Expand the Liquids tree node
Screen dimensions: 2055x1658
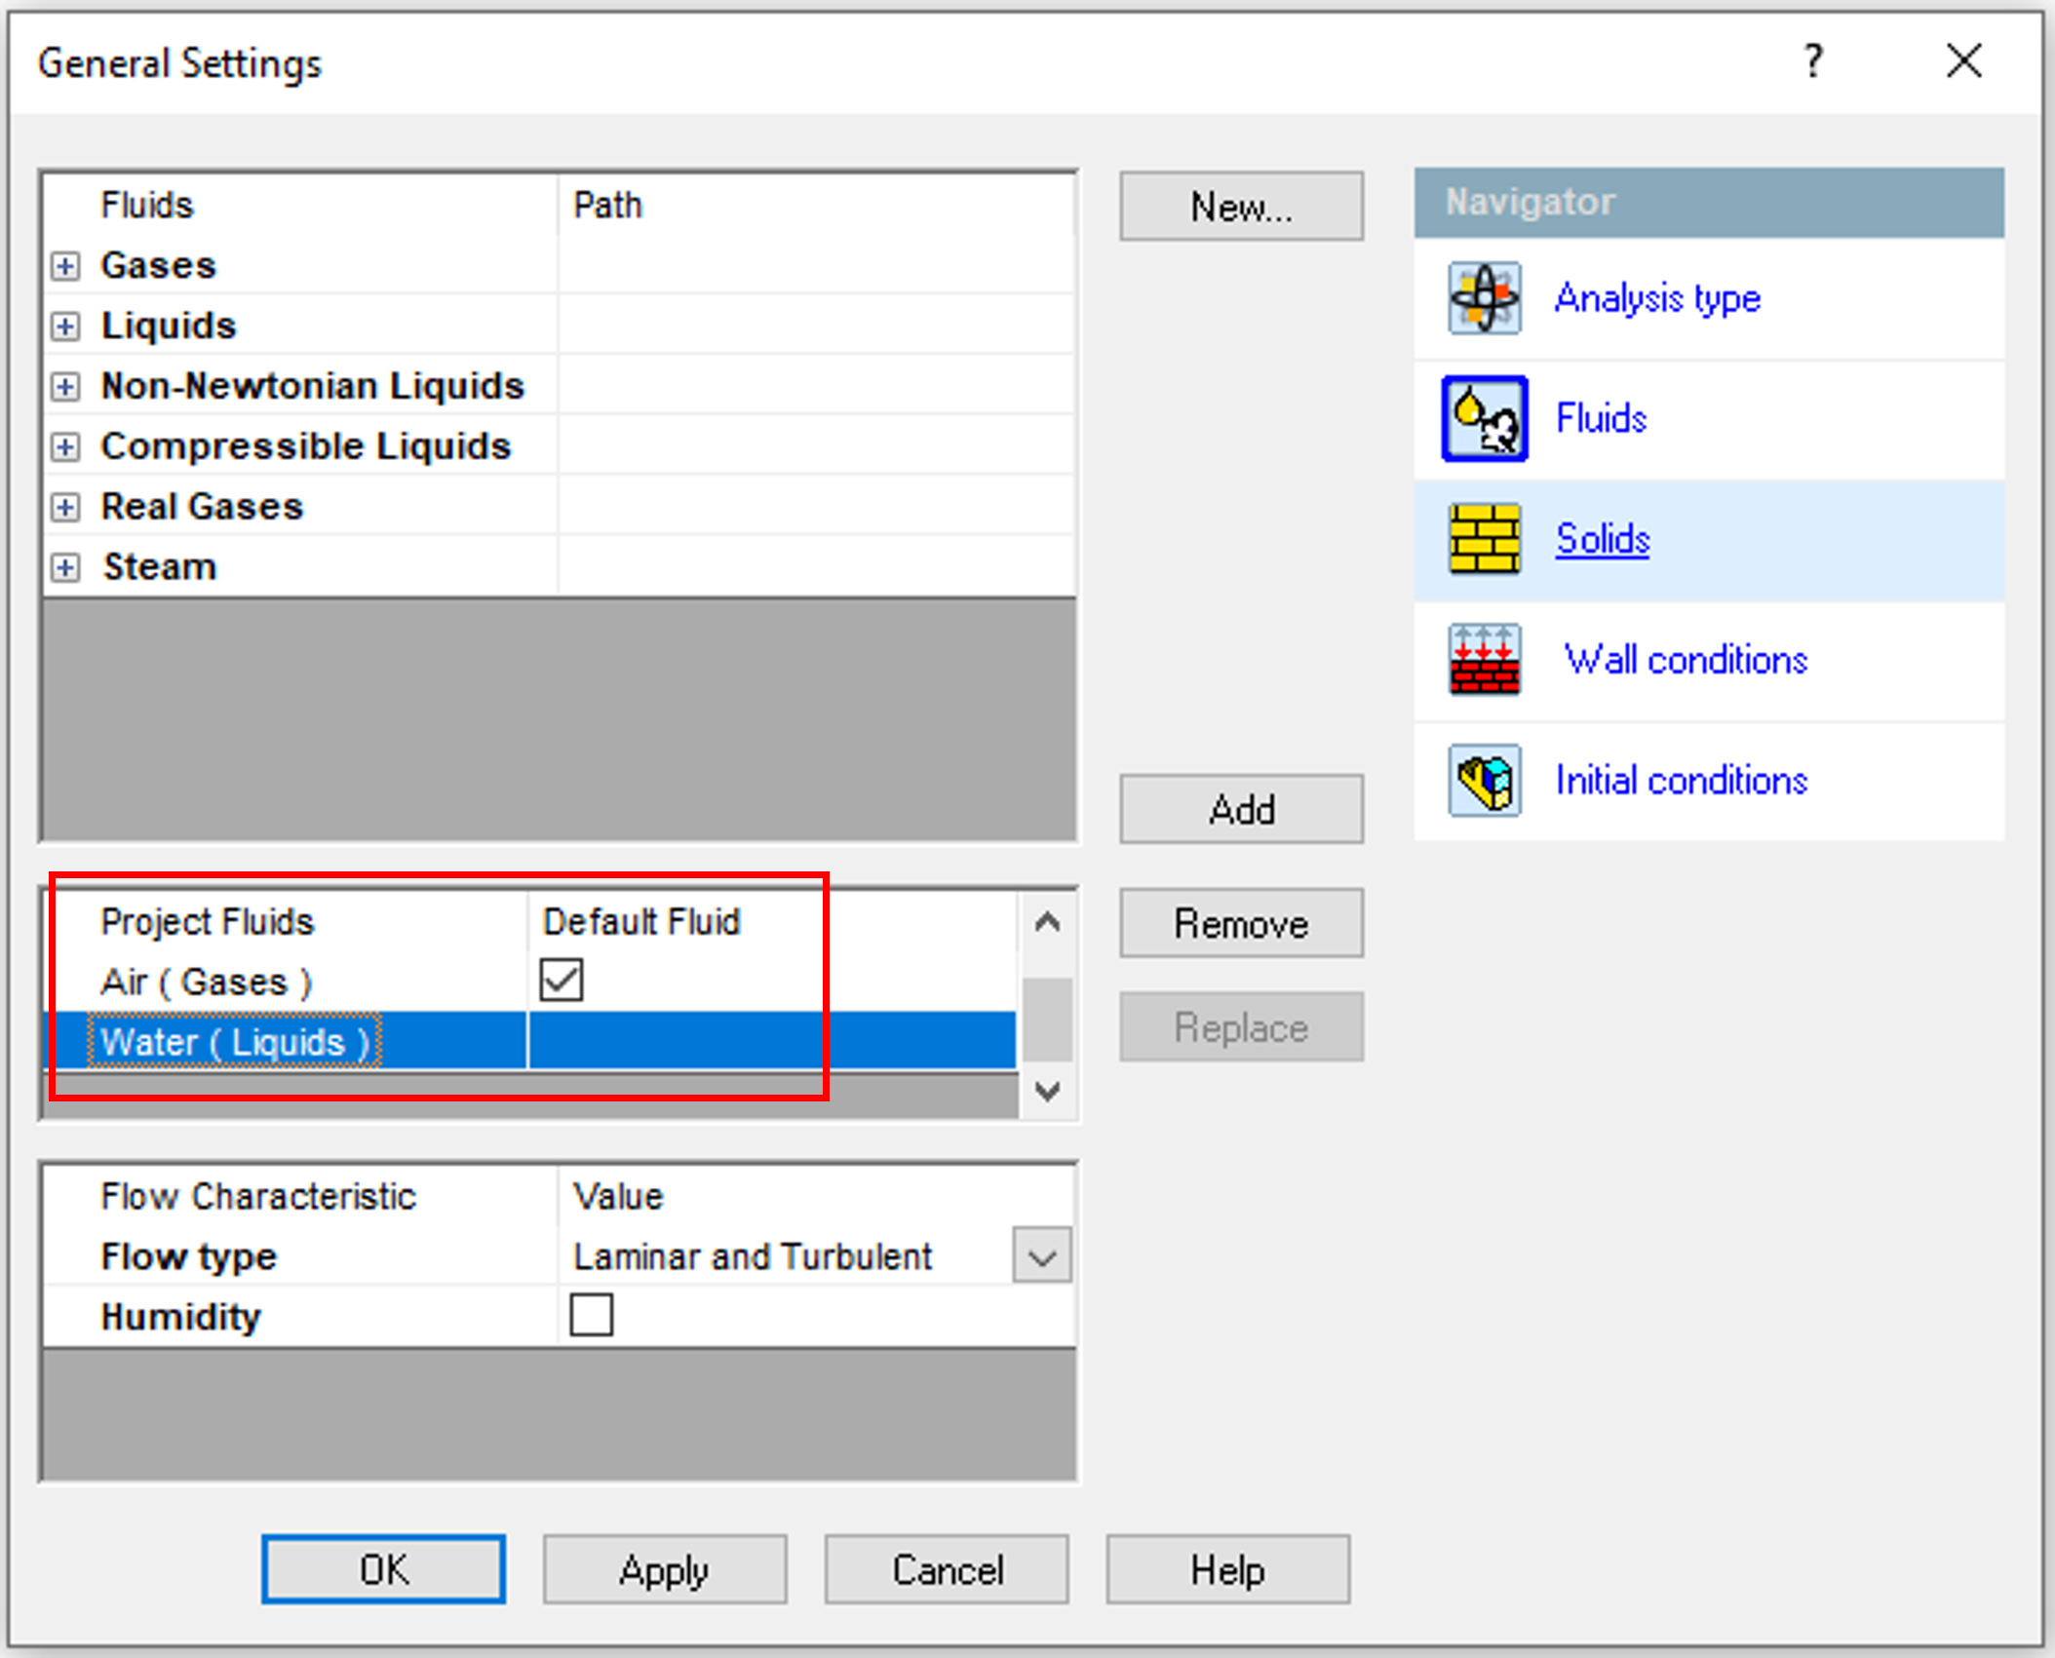(x=65, y=327)
